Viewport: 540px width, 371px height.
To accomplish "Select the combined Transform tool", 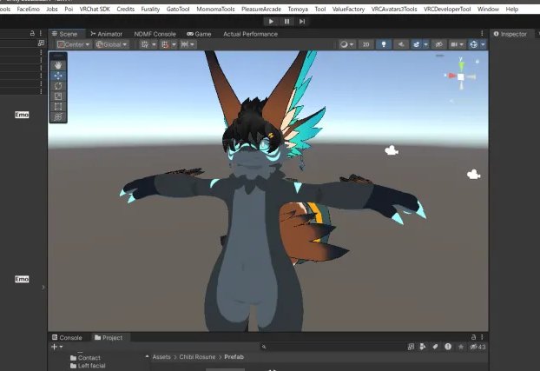I will click(x=58, y=117).
